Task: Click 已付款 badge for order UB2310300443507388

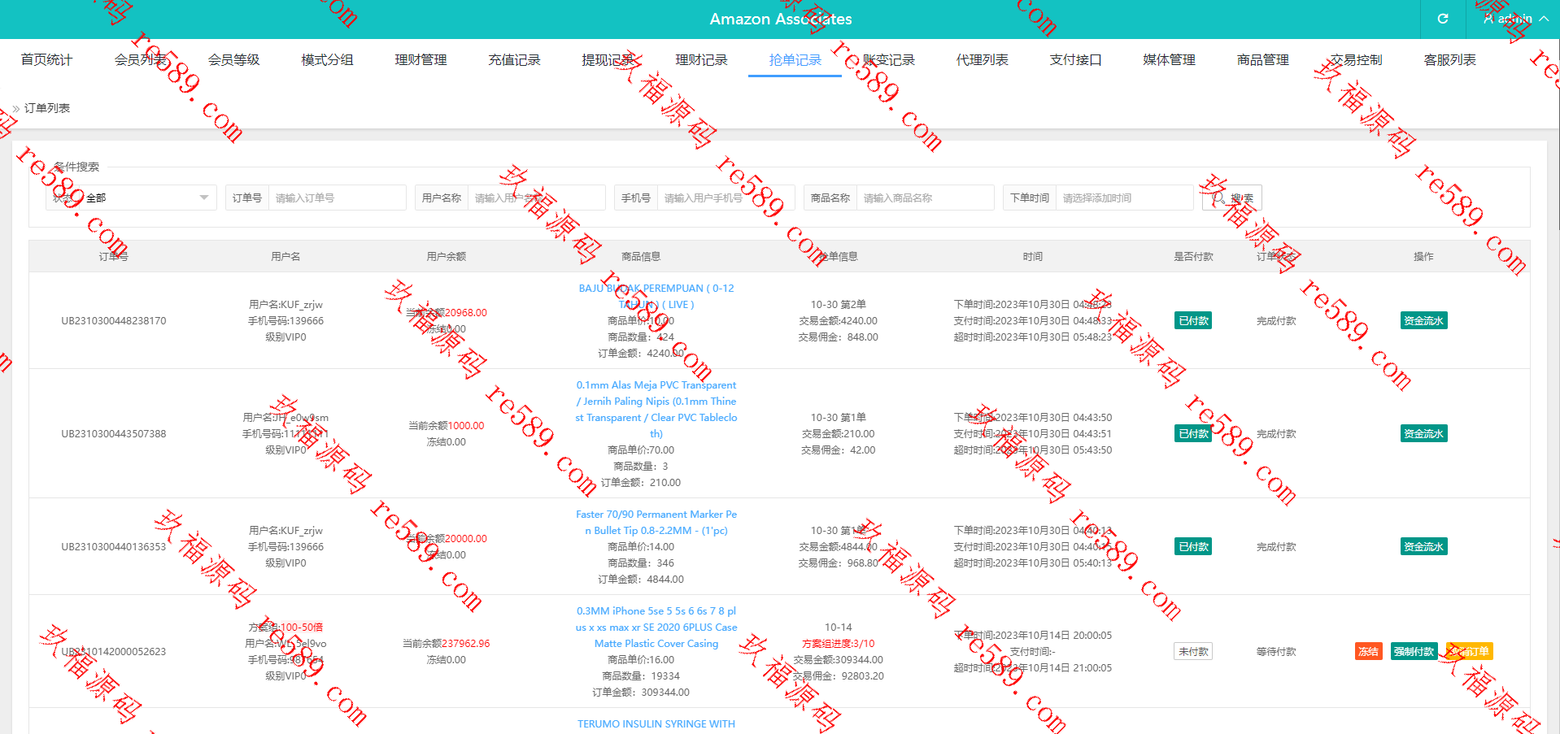Action: (x=1193, y=433)
